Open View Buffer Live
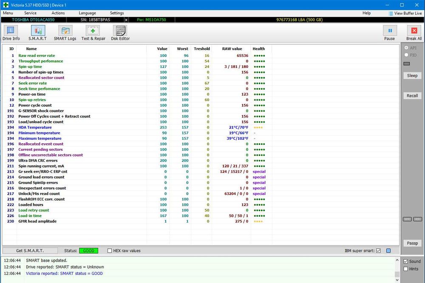Image resolution: width=425 pixels, height=283 pixels. coord(405,13)
